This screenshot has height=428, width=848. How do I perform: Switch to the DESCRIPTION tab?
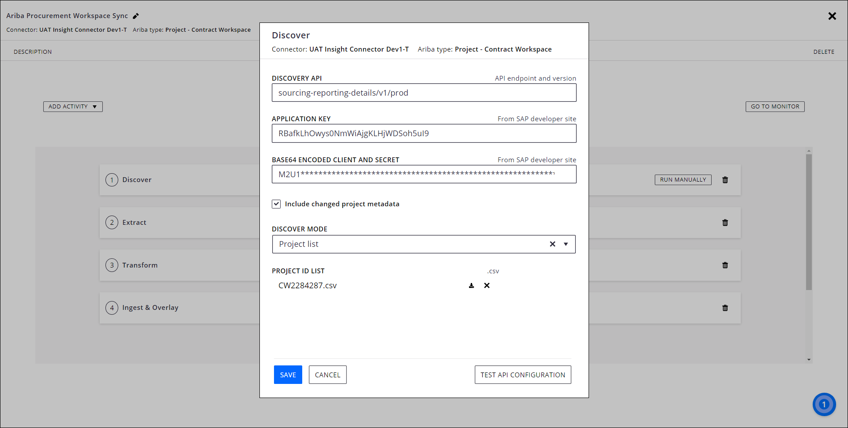tap(33, 52)
